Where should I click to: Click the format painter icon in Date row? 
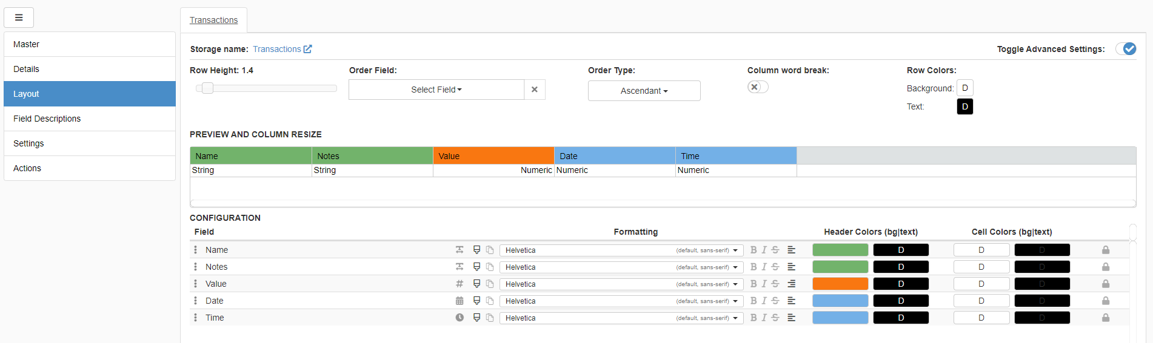[476, 301]
